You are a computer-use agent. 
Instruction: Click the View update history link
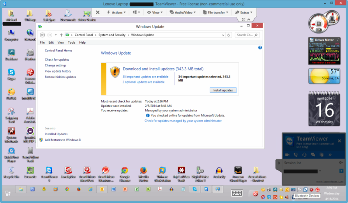[58, 71]
